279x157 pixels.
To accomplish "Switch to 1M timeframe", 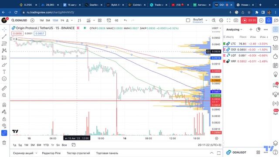I will [42, 20].
